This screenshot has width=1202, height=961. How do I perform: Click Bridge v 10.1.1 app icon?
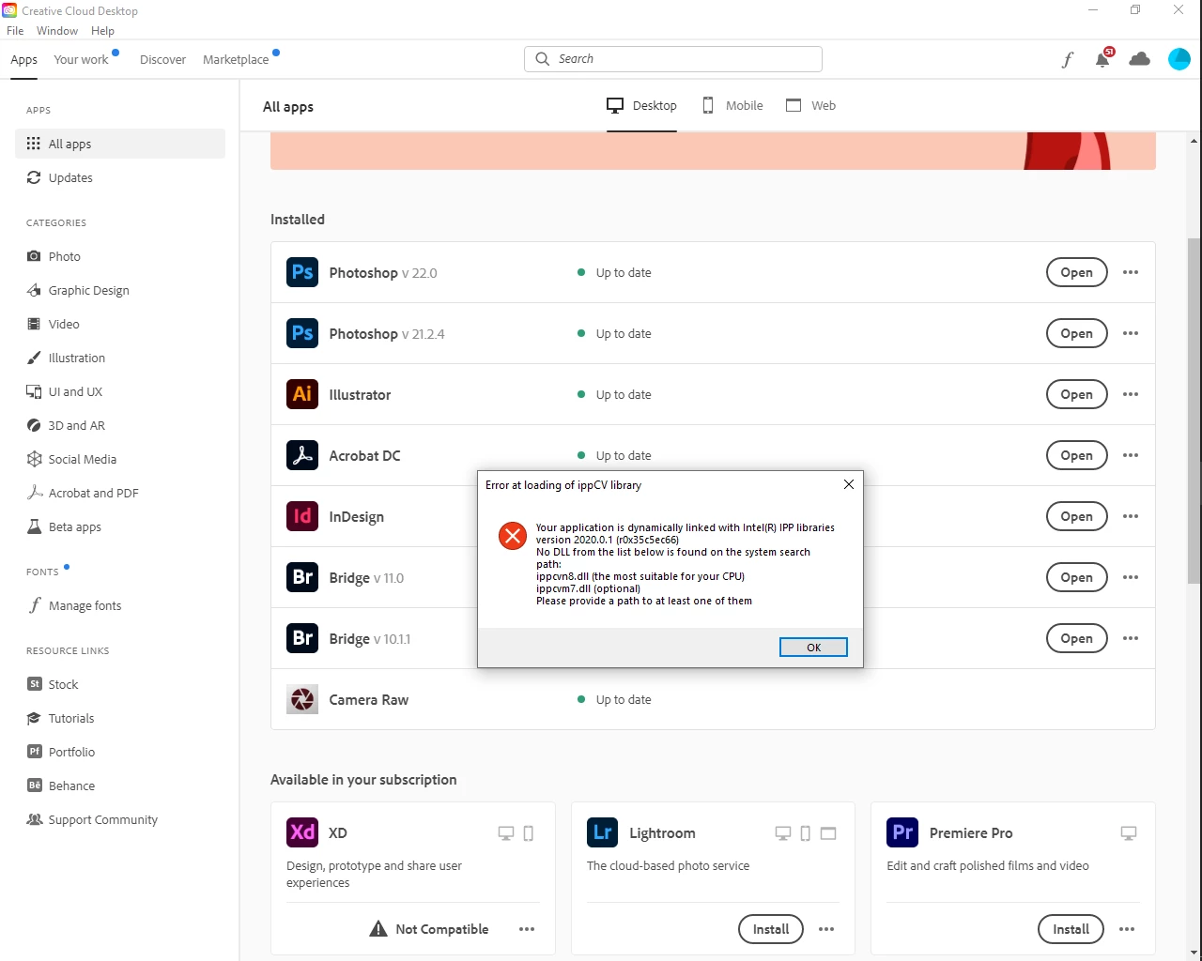tap(302, 638)
